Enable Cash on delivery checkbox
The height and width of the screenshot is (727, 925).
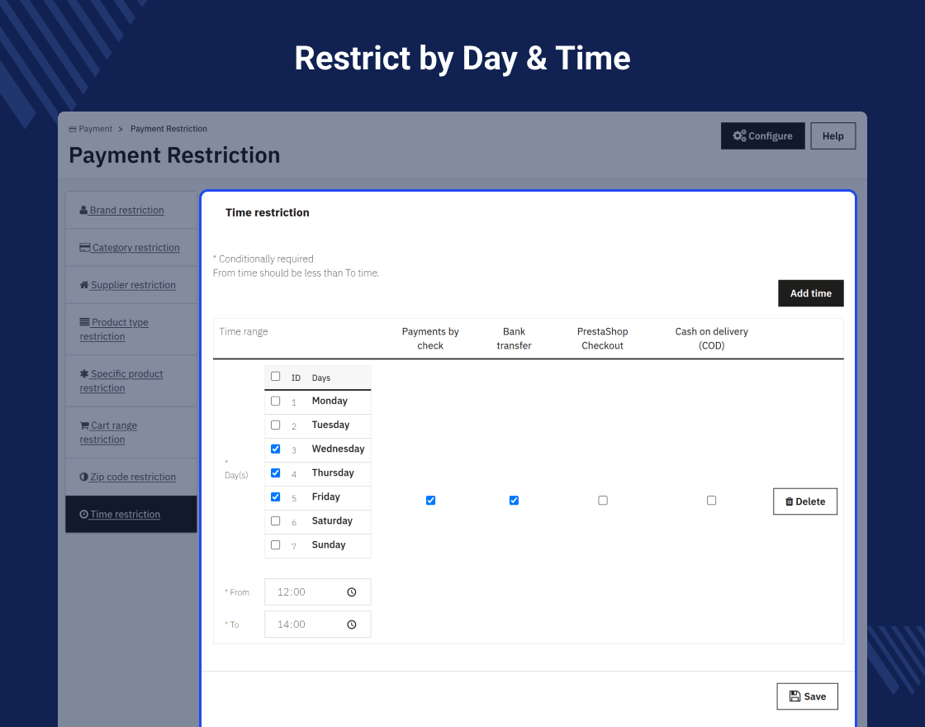(x=711, y=501)
